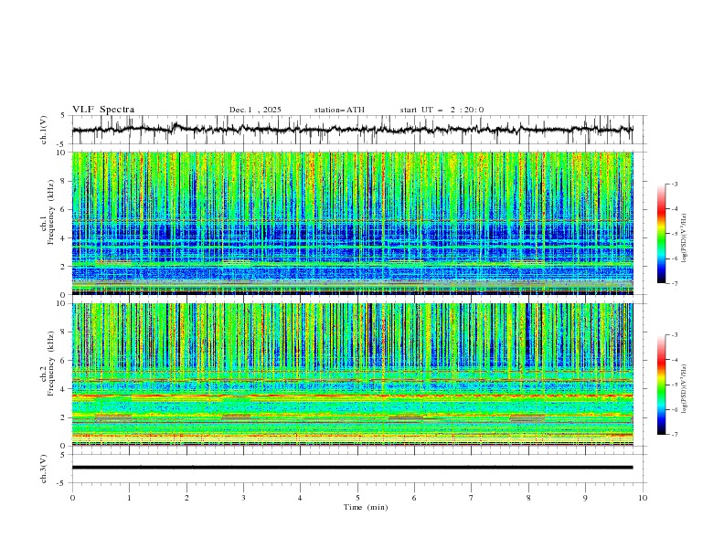
Task: Click the time axis tick label "5"
Action: [357, 498]
